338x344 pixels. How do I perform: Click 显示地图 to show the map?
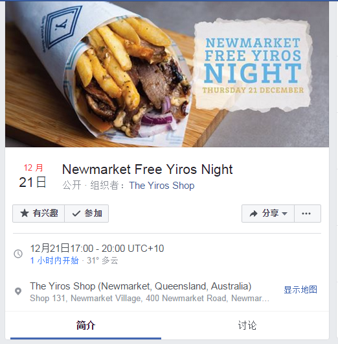point(300,289)
